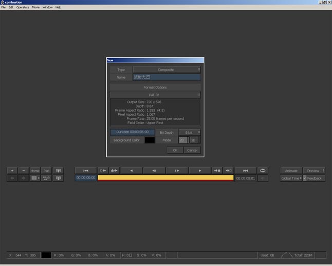Screen dimensions: 332x266
Task: Click the status bar black color swatch
Action: pyautogui.click(x=46, y=255)
